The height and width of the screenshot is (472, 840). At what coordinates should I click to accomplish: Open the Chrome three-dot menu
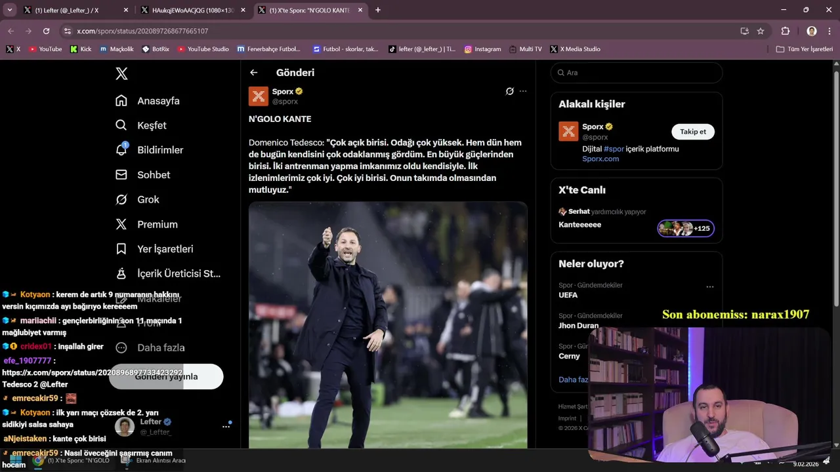tap(829, 31)
